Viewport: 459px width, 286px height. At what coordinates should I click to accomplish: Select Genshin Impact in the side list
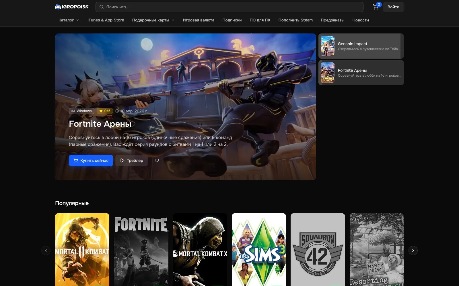pos(361,46)
